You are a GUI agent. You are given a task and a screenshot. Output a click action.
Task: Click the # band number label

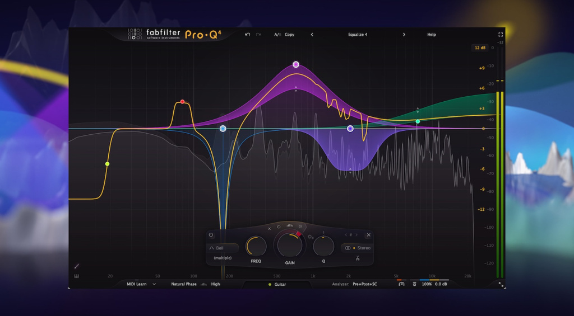351,235
